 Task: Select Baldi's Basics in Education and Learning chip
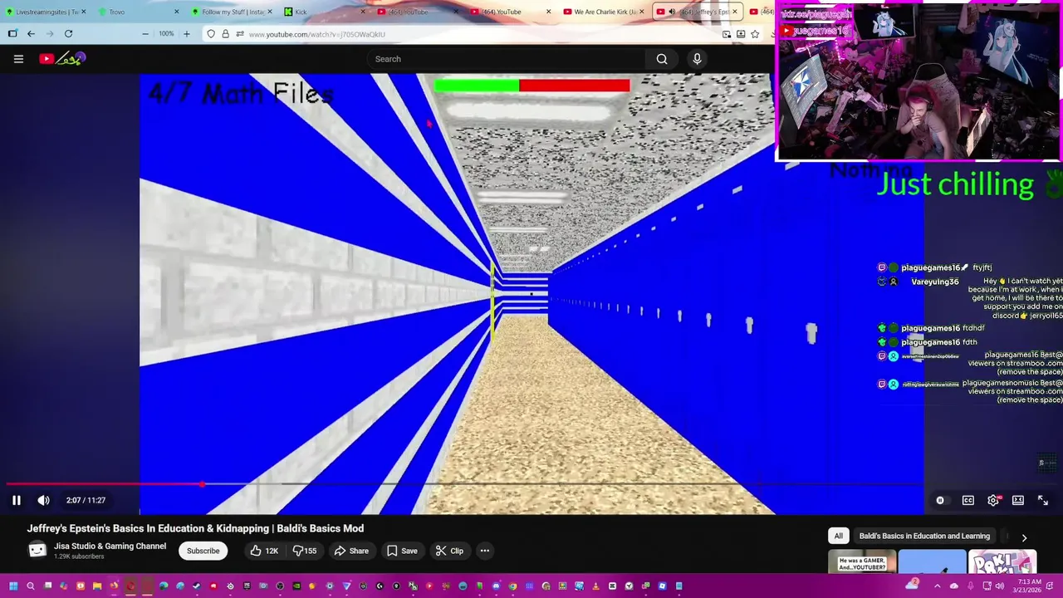click(924, 536)
